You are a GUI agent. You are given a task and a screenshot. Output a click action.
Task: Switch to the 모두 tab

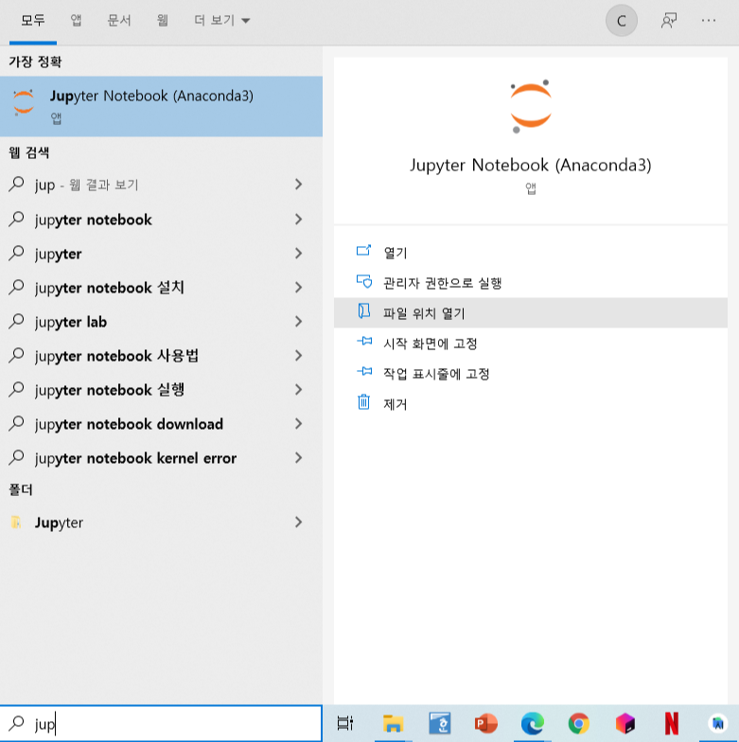(x=32, y=21)
